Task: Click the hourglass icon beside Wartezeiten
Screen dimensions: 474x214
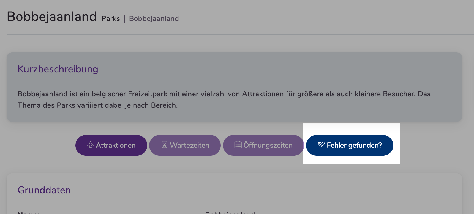Action: 164,145
